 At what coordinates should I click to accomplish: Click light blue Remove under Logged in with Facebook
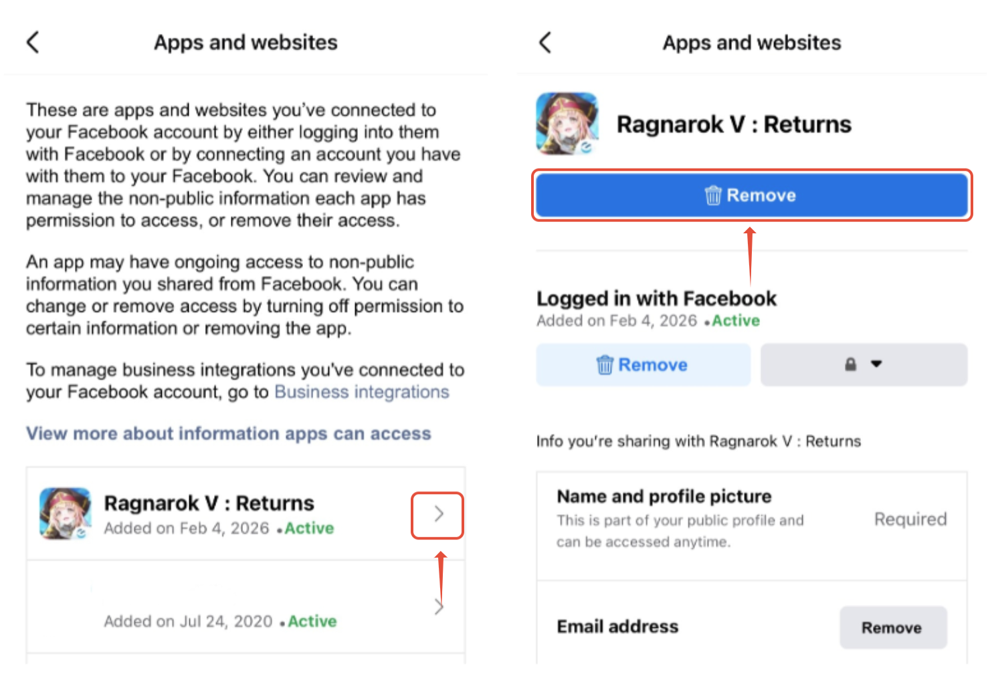tap(643, 365)
